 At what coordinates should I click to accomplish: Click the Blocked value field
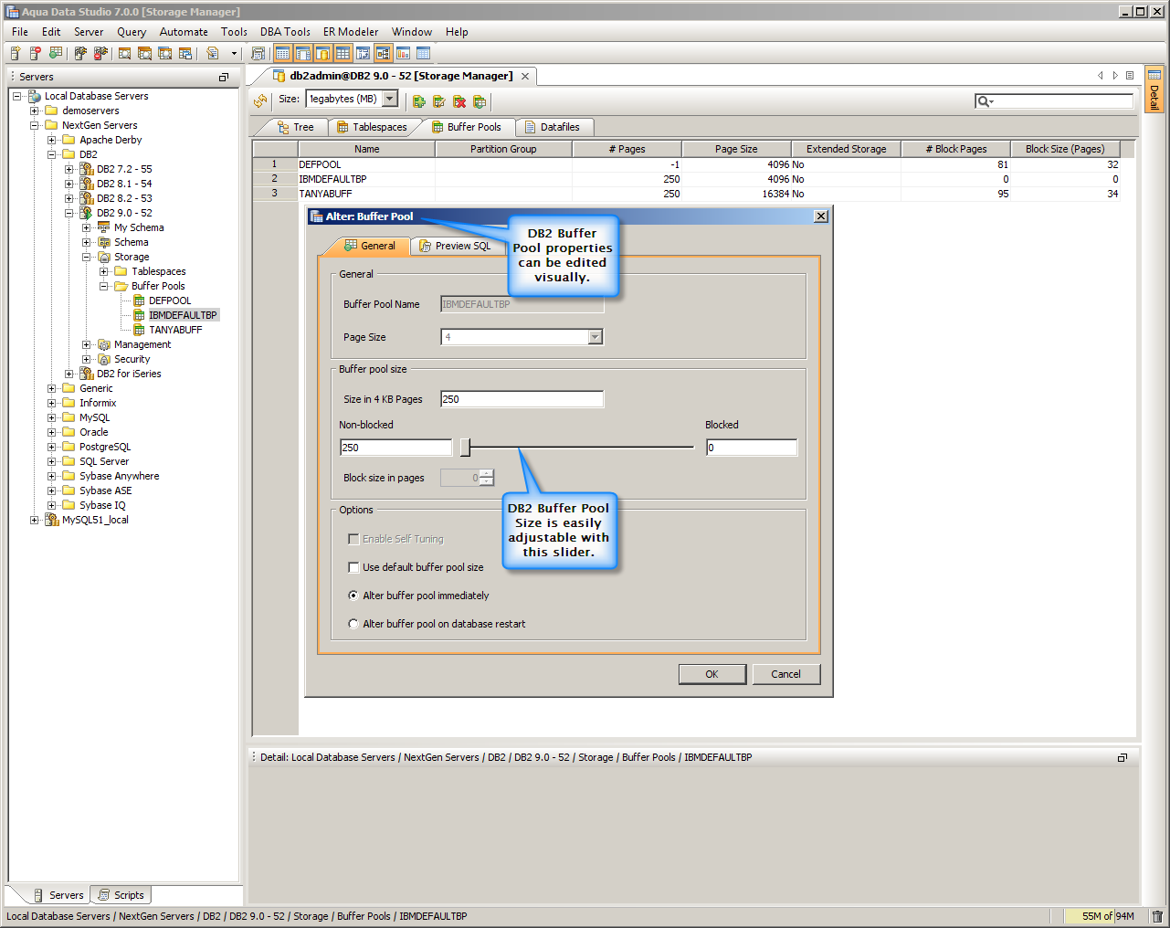coord(752,448)
